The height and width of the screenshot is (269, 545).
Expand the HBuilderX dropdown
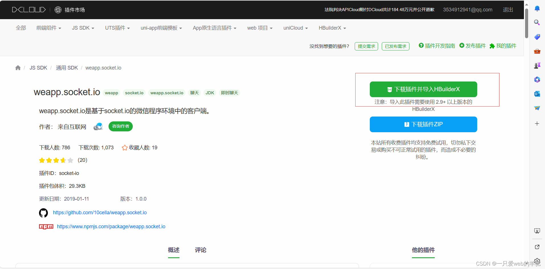332,28
